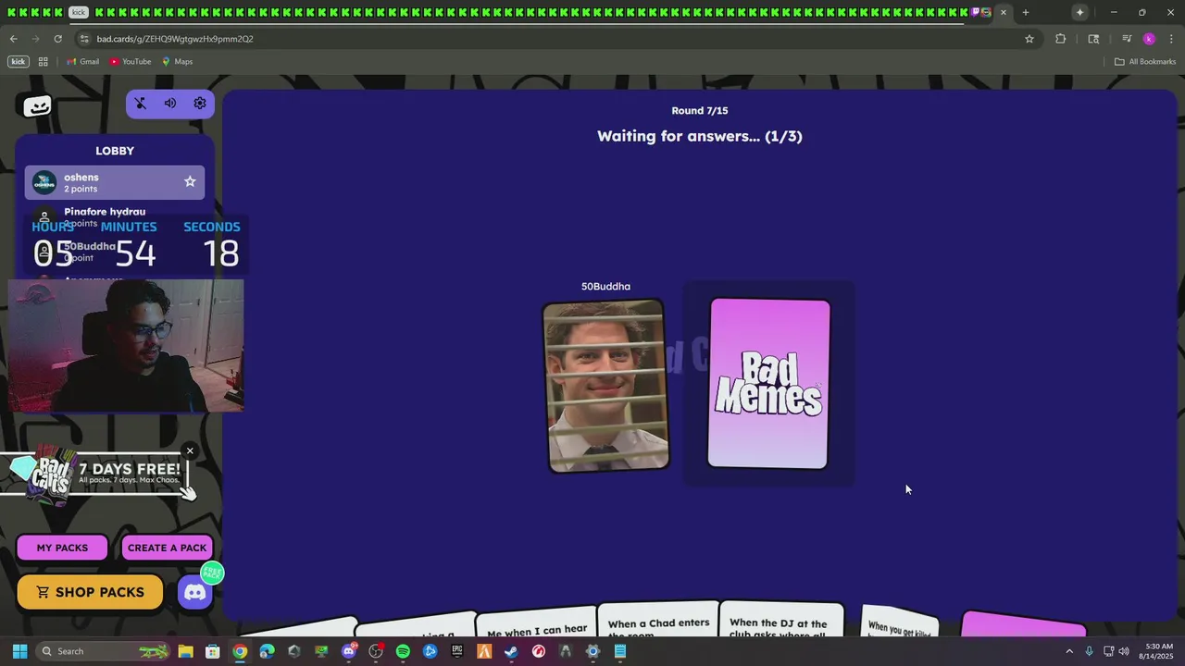The height and width of the screenshot is (666, 1185).
Task: Star the oshens player in lobby
Action: click(x=190, y=181)
